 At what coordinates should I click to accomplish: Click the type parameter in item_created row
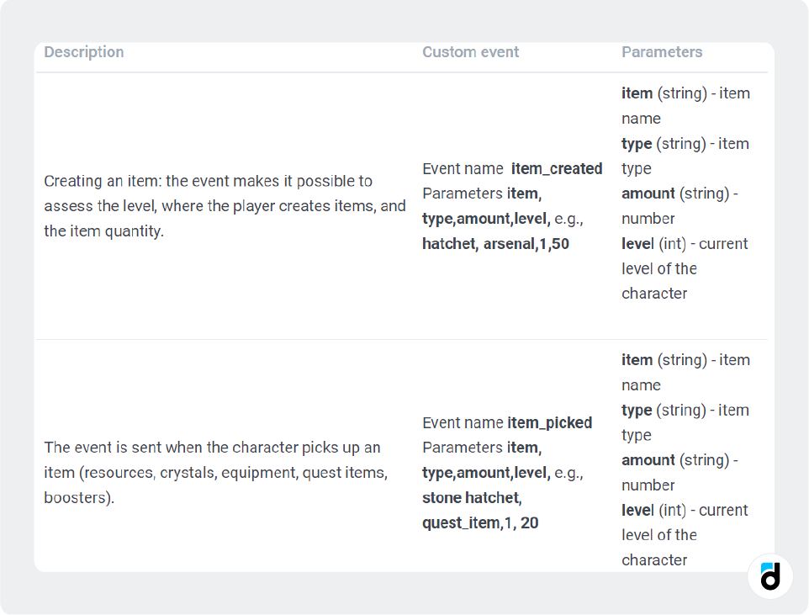click(637, 144)
